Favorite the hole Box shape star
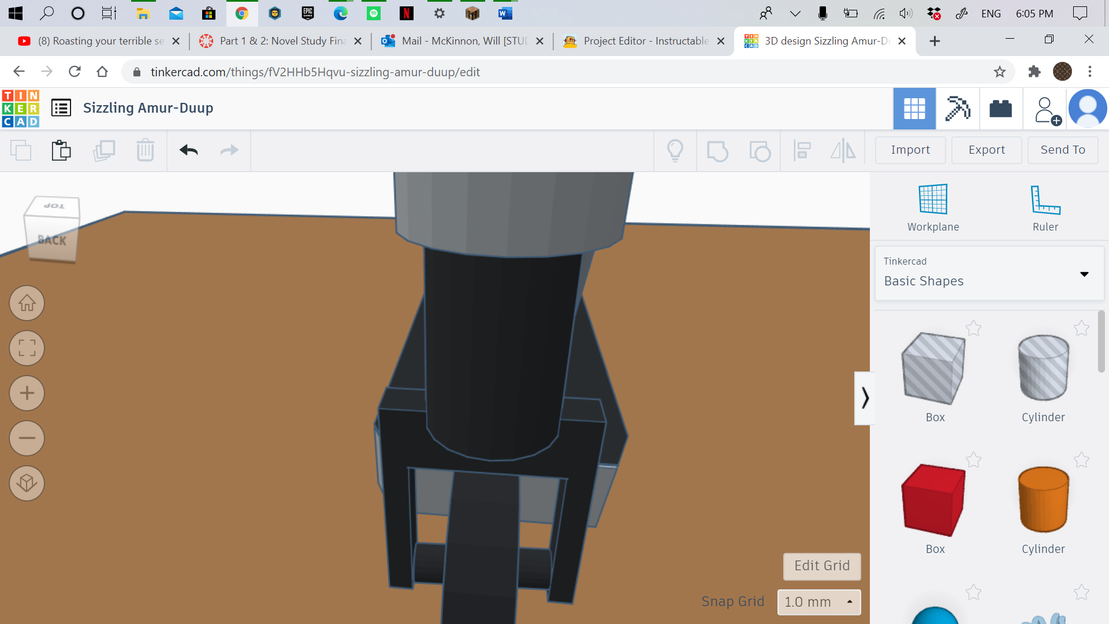The width and height of the screenshot is (1109, 624). point(974,329)
